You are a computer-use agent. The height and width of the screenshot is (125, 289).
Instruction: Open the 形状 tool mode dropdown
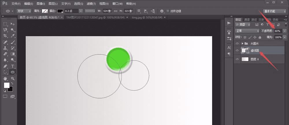(24, 11)
